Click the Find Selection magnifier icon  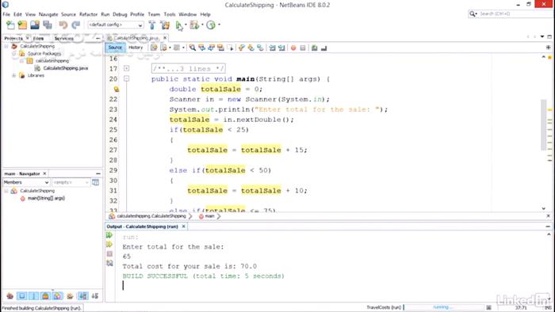click(193, 48)
